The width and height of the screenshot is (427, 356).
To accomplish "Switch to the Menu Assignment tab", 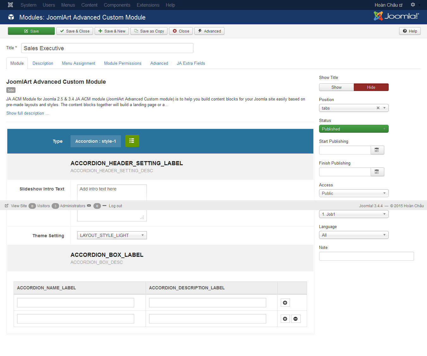I will coord(78,63).
